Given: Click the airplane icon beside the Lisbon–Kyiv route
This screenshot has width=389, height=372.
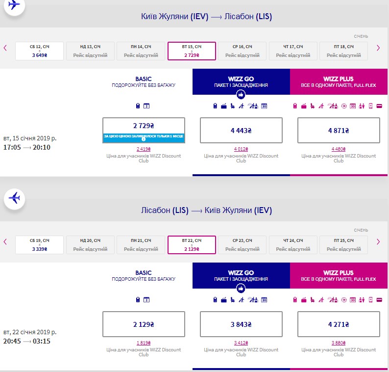Looking at the screenshot, I should (14, 198).
